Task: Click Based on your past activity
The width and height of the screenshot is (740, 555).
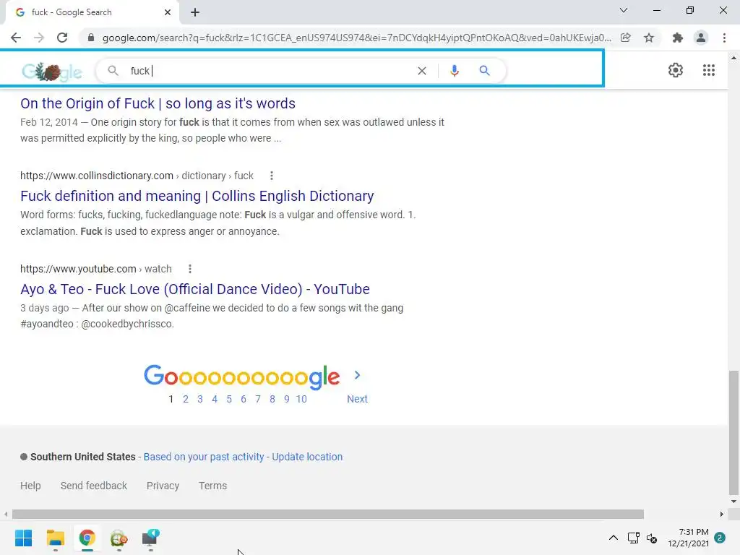Action: tap(204, 457)
